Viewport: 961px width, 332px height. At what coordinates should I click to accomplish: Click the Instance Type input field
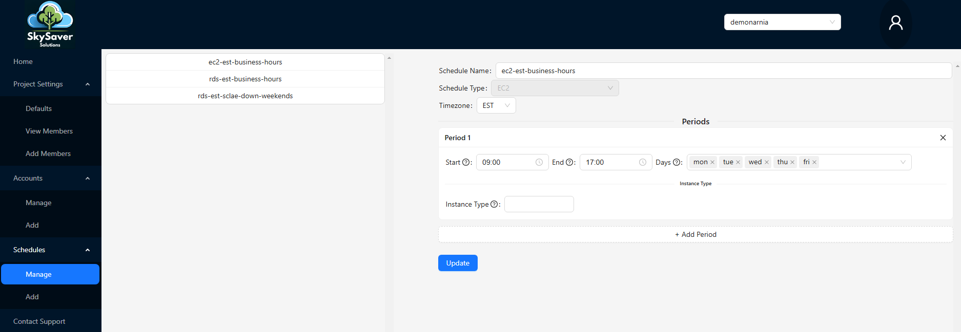click(539, 204)
